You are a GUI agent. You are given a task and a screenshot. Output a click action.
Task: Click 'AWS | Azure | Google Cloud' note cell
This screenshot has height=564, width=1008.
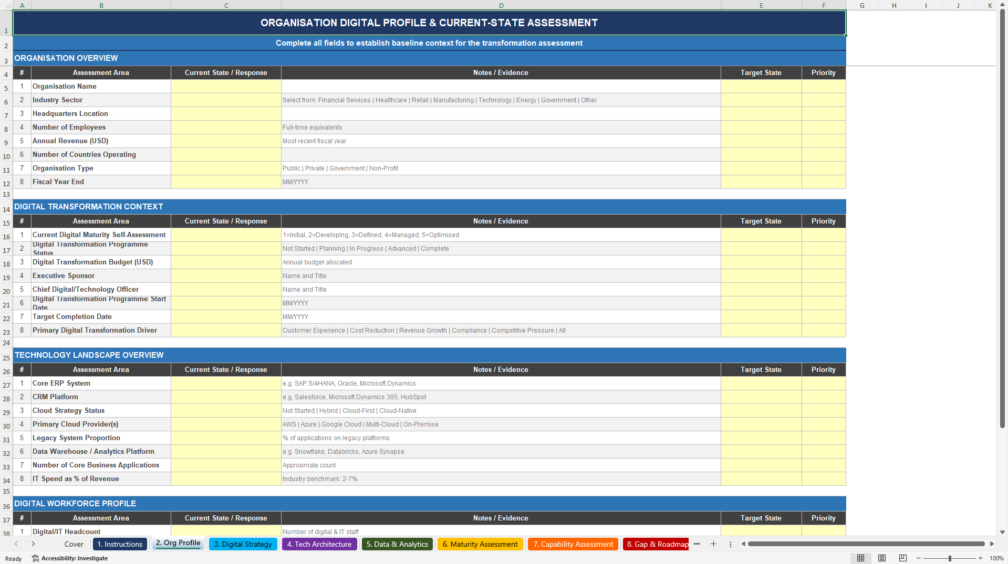click(x=501, y=424)
